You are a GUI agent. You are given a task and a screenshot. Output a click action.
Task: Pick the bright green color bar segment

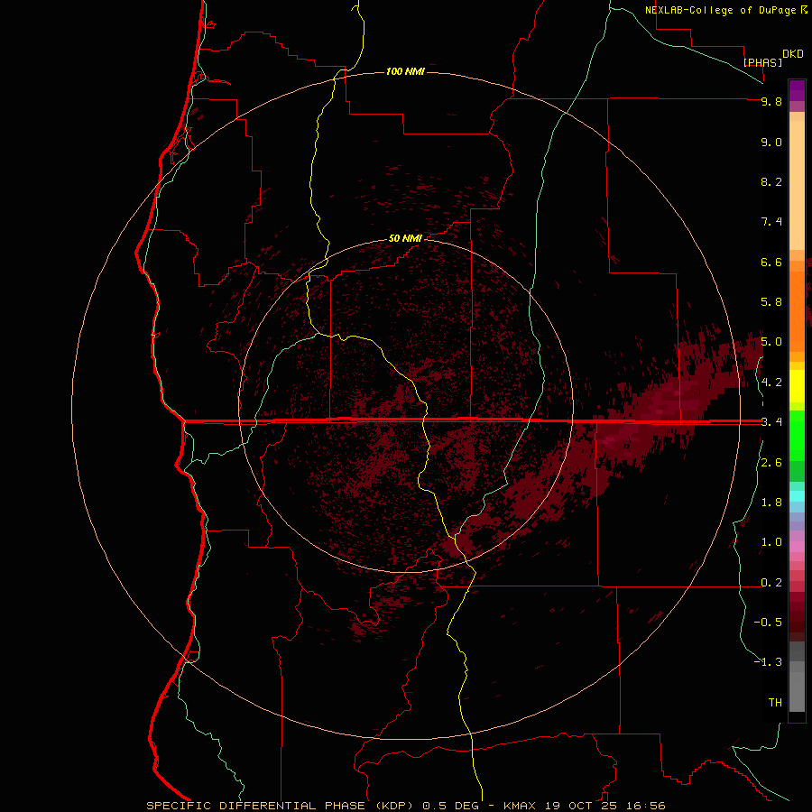click(x=797, y=435)
